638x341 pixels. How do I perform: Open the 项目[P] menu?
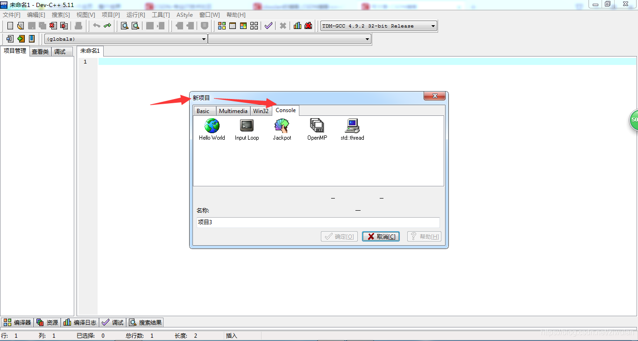(x=111, y=15)
